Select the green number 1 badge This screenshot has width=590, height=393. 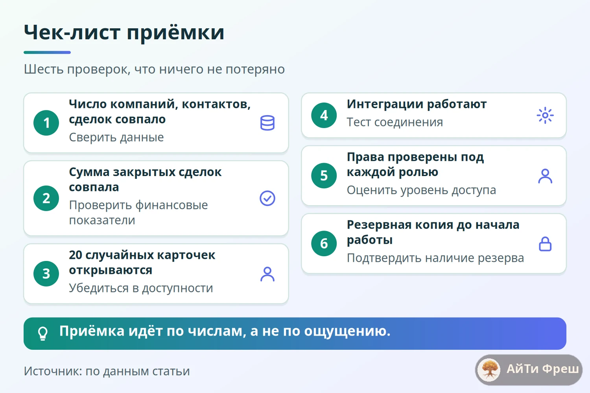pos(46,123)
